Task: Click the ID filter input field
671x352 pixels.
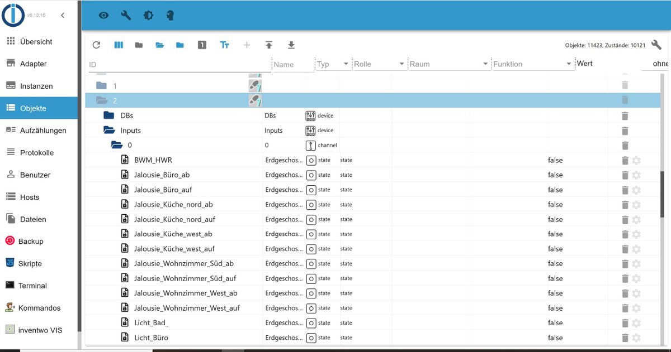Action: pyautogui.click(x=179, y=64)
